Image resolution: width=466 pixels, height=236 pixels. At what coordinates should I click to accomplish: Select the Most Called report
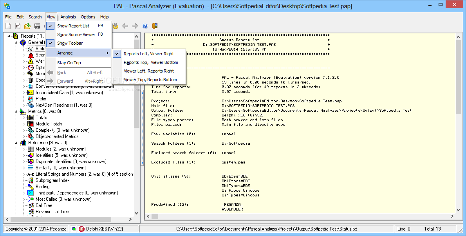63,199
